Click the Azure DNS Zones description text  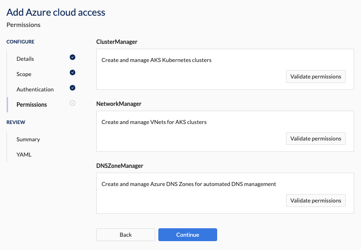(x=189, y=184)
